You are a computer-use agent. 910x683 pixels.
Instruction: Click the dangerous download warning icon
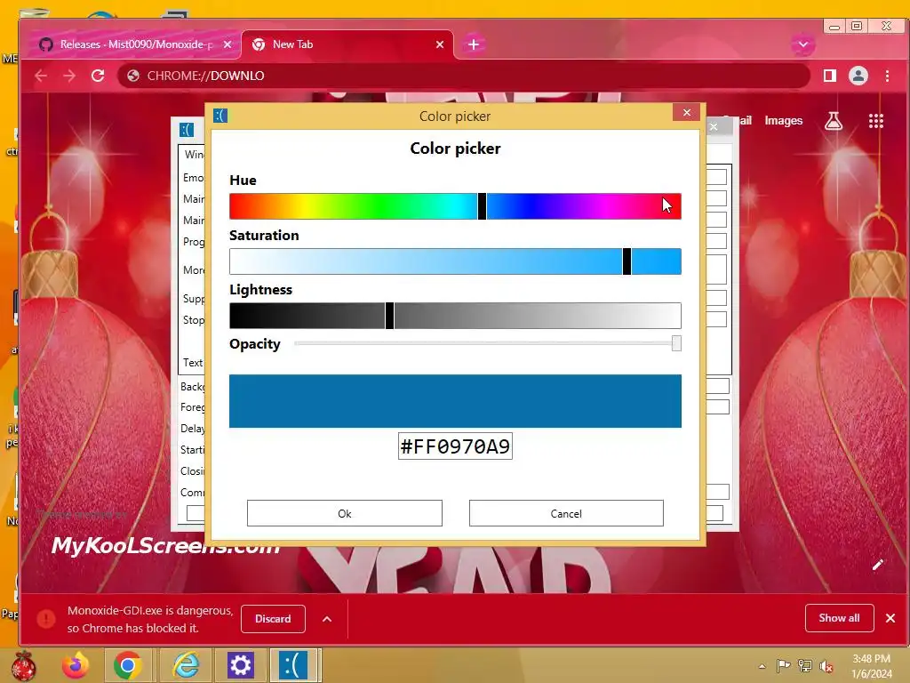46,619
